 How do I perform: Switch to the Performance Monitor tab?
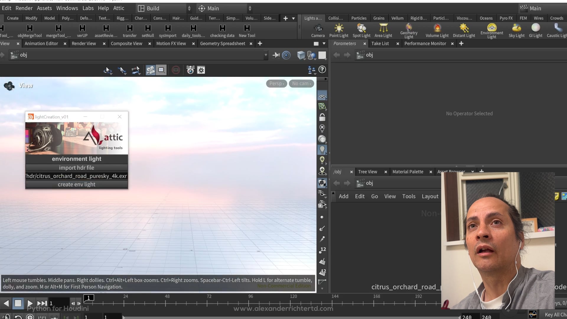tap(425, 43)
